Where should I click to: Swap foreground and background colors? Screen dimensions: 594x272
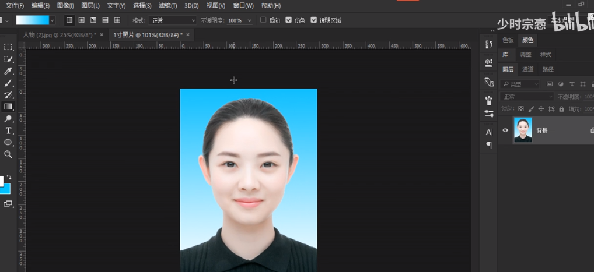[9, 176]
